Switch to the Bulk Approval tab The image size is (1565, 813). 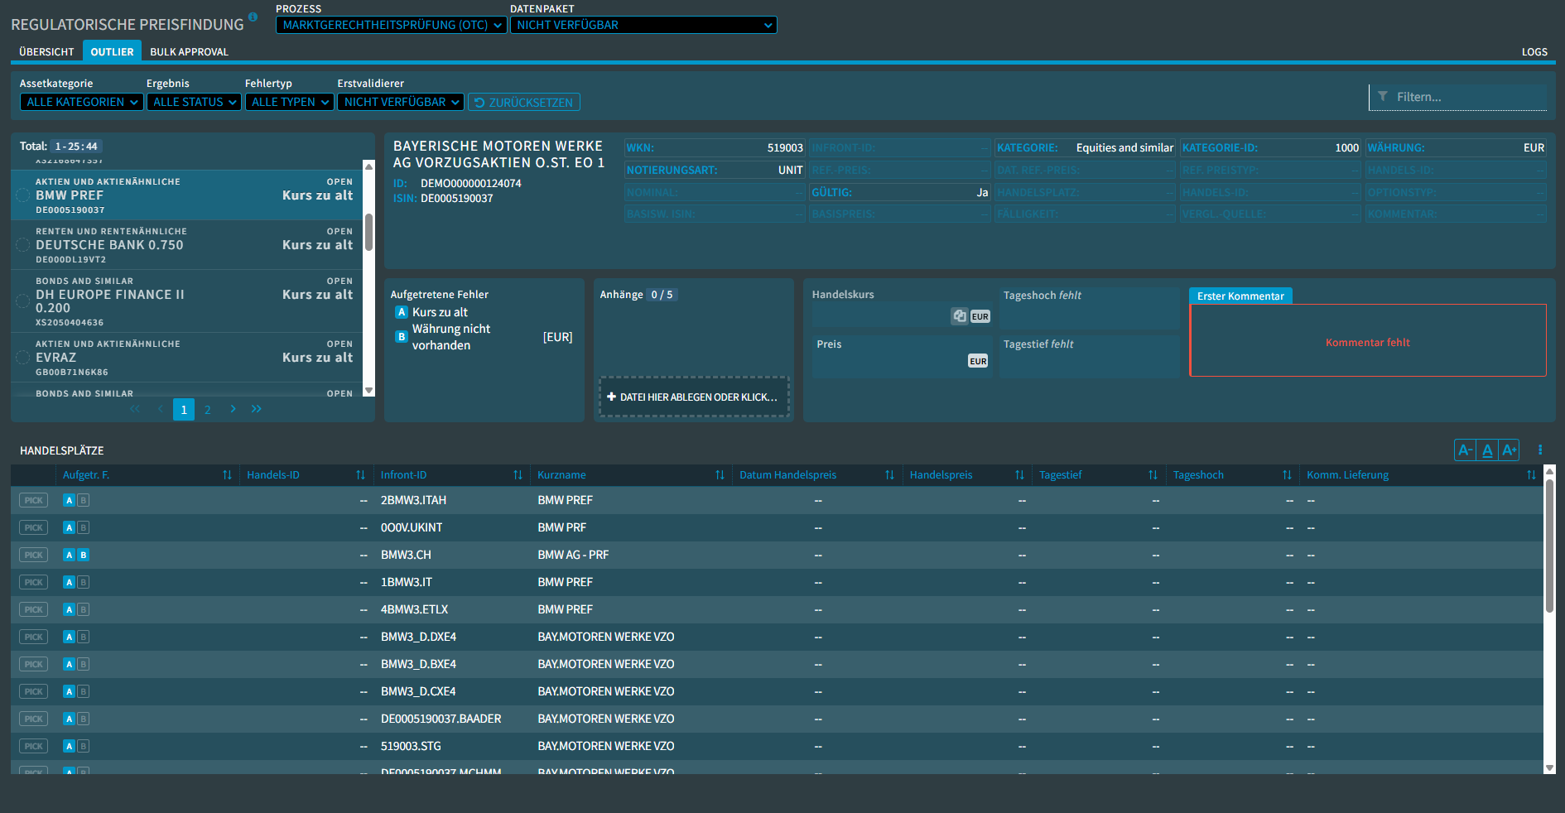(x=189, y=51)
